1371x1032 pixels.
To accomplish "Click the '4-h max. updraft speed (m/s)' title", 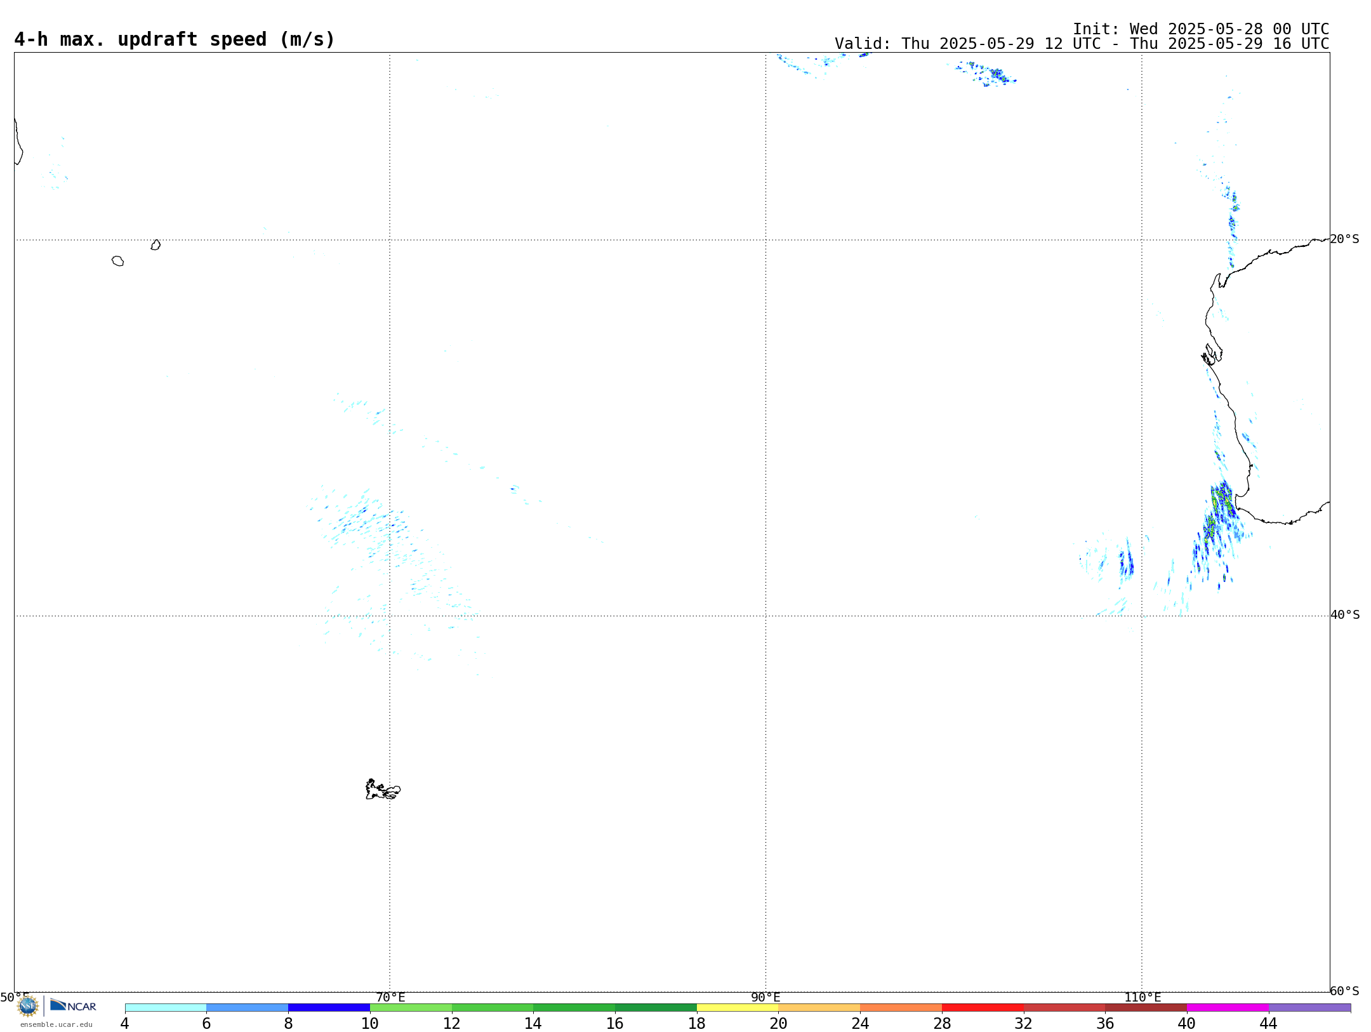I will (x=175, y=39).
